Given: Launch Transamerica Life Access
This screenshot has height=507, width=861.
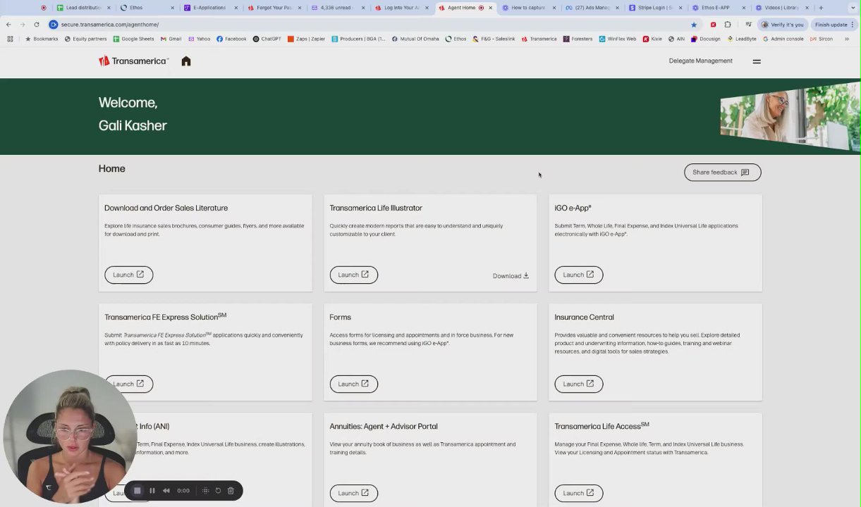Looking at the screenshot, I should 578,493.
